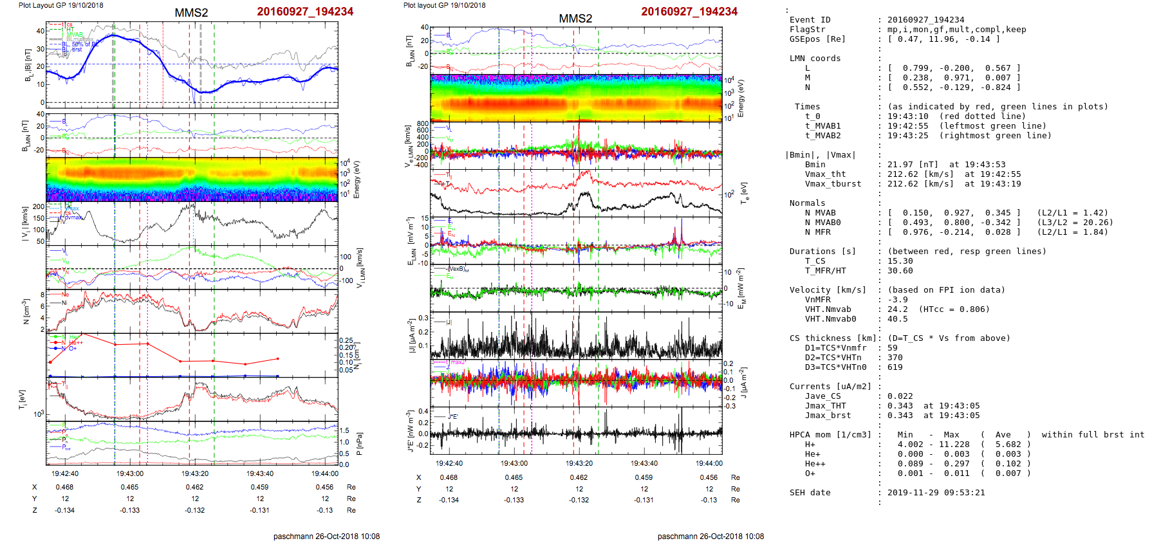The image size is (1161, 541).
Task: Click the CS thickness [km] heading
Action: pos(833,338)
